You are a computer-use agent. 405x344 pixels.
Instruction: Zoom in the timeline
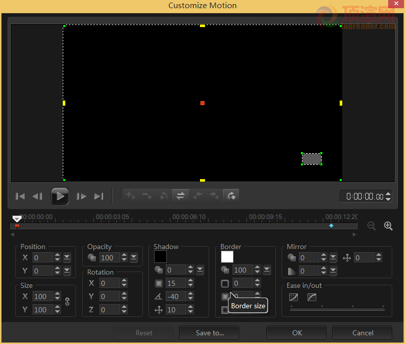(x=388, y=226)
